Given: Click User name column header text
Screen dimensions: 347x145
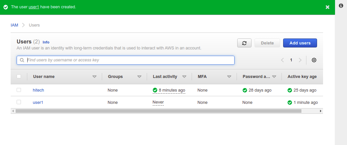Looking at the screenshot, I should (x=44, y=77).
